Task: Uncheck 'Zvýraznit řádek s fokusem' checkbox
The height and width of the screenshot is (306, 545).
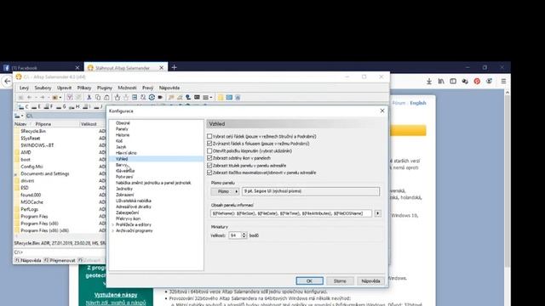Action: (209, 144)
